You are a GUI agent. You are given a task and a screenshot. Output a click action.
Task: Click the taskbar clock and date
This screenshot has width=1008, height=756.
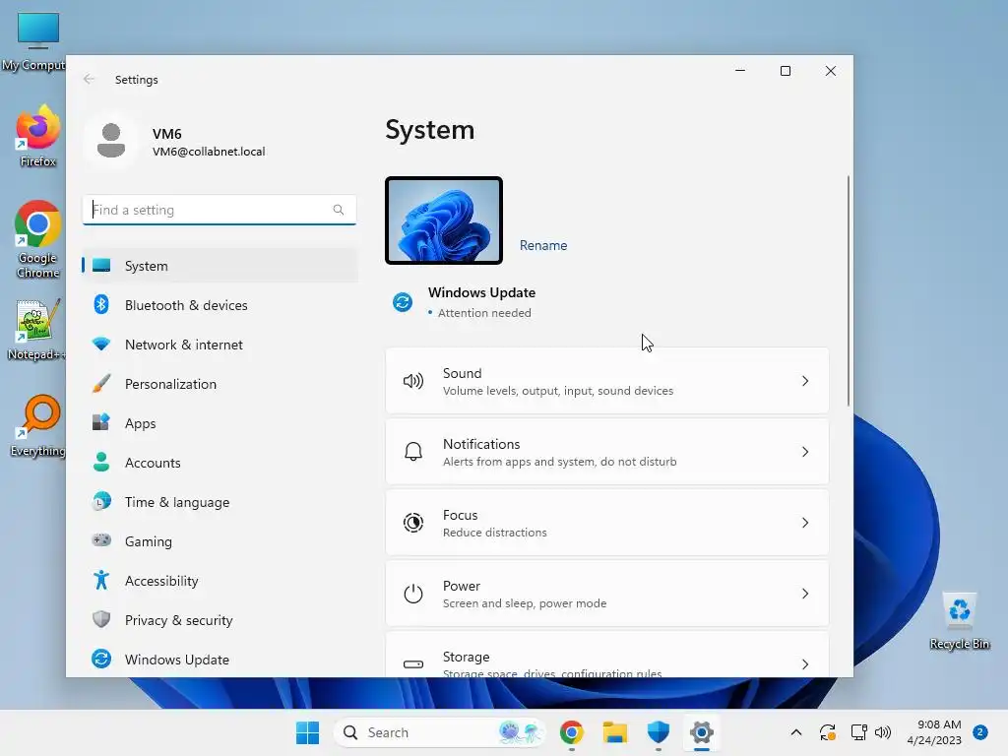[x=935, y=732]
